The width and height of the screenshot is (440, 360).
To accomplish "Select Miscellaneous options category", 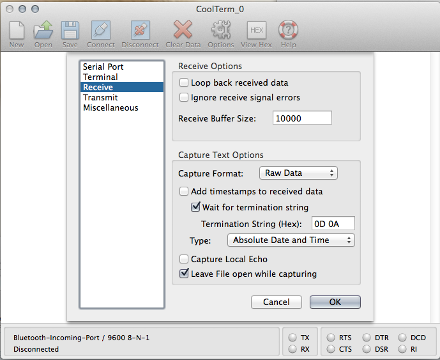I will [x=122, y=107].
